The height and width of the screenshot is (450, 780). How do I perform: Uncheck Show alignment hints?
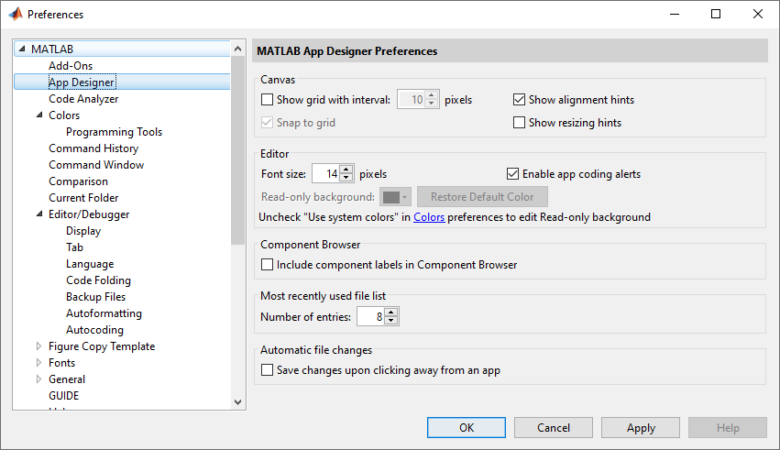520,100
